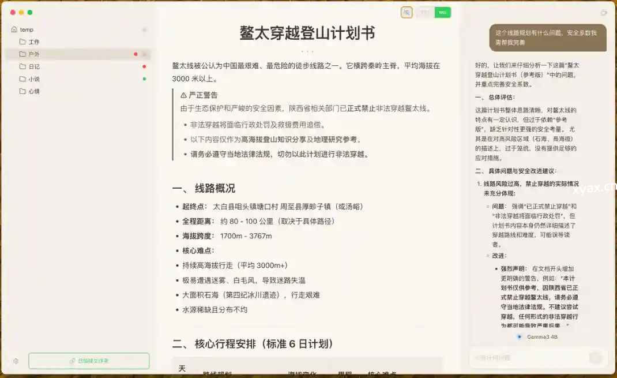Switch to the left grey mode toggle
This screenshot has width=617, height=378.
click(x=426, y=12)
